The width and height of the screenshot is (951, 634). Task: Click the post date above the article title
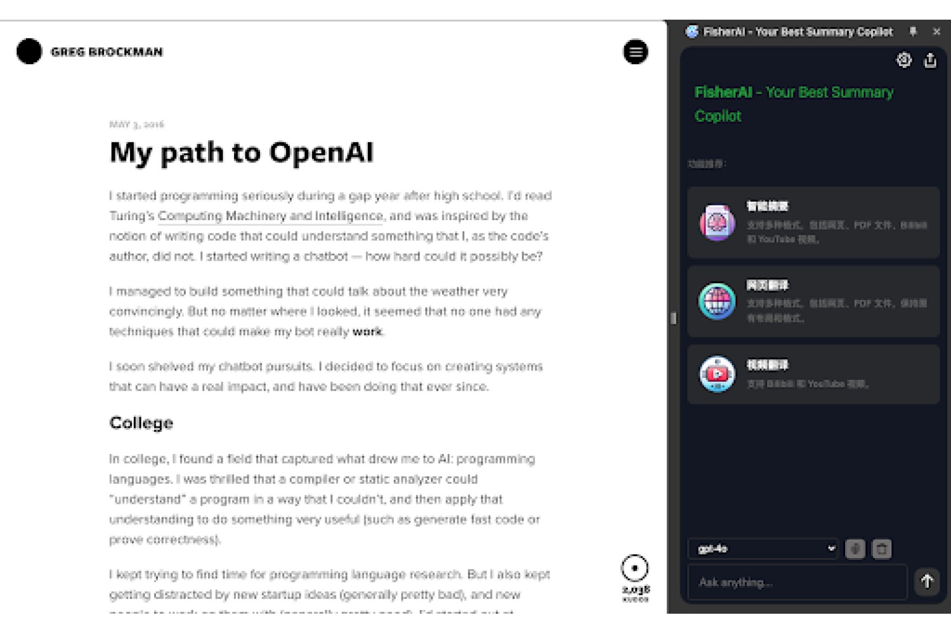pos(136,124)
